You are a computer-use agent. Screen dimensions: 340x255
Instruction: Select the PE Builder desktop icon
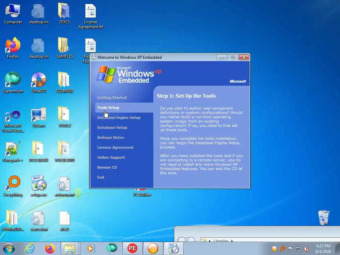pyautogui.click(x=142, y=193)
